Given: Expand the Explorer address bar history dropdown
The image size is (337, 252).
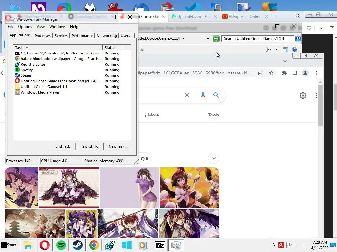Looking at the screenshot, I should click(x=208, y=39).
